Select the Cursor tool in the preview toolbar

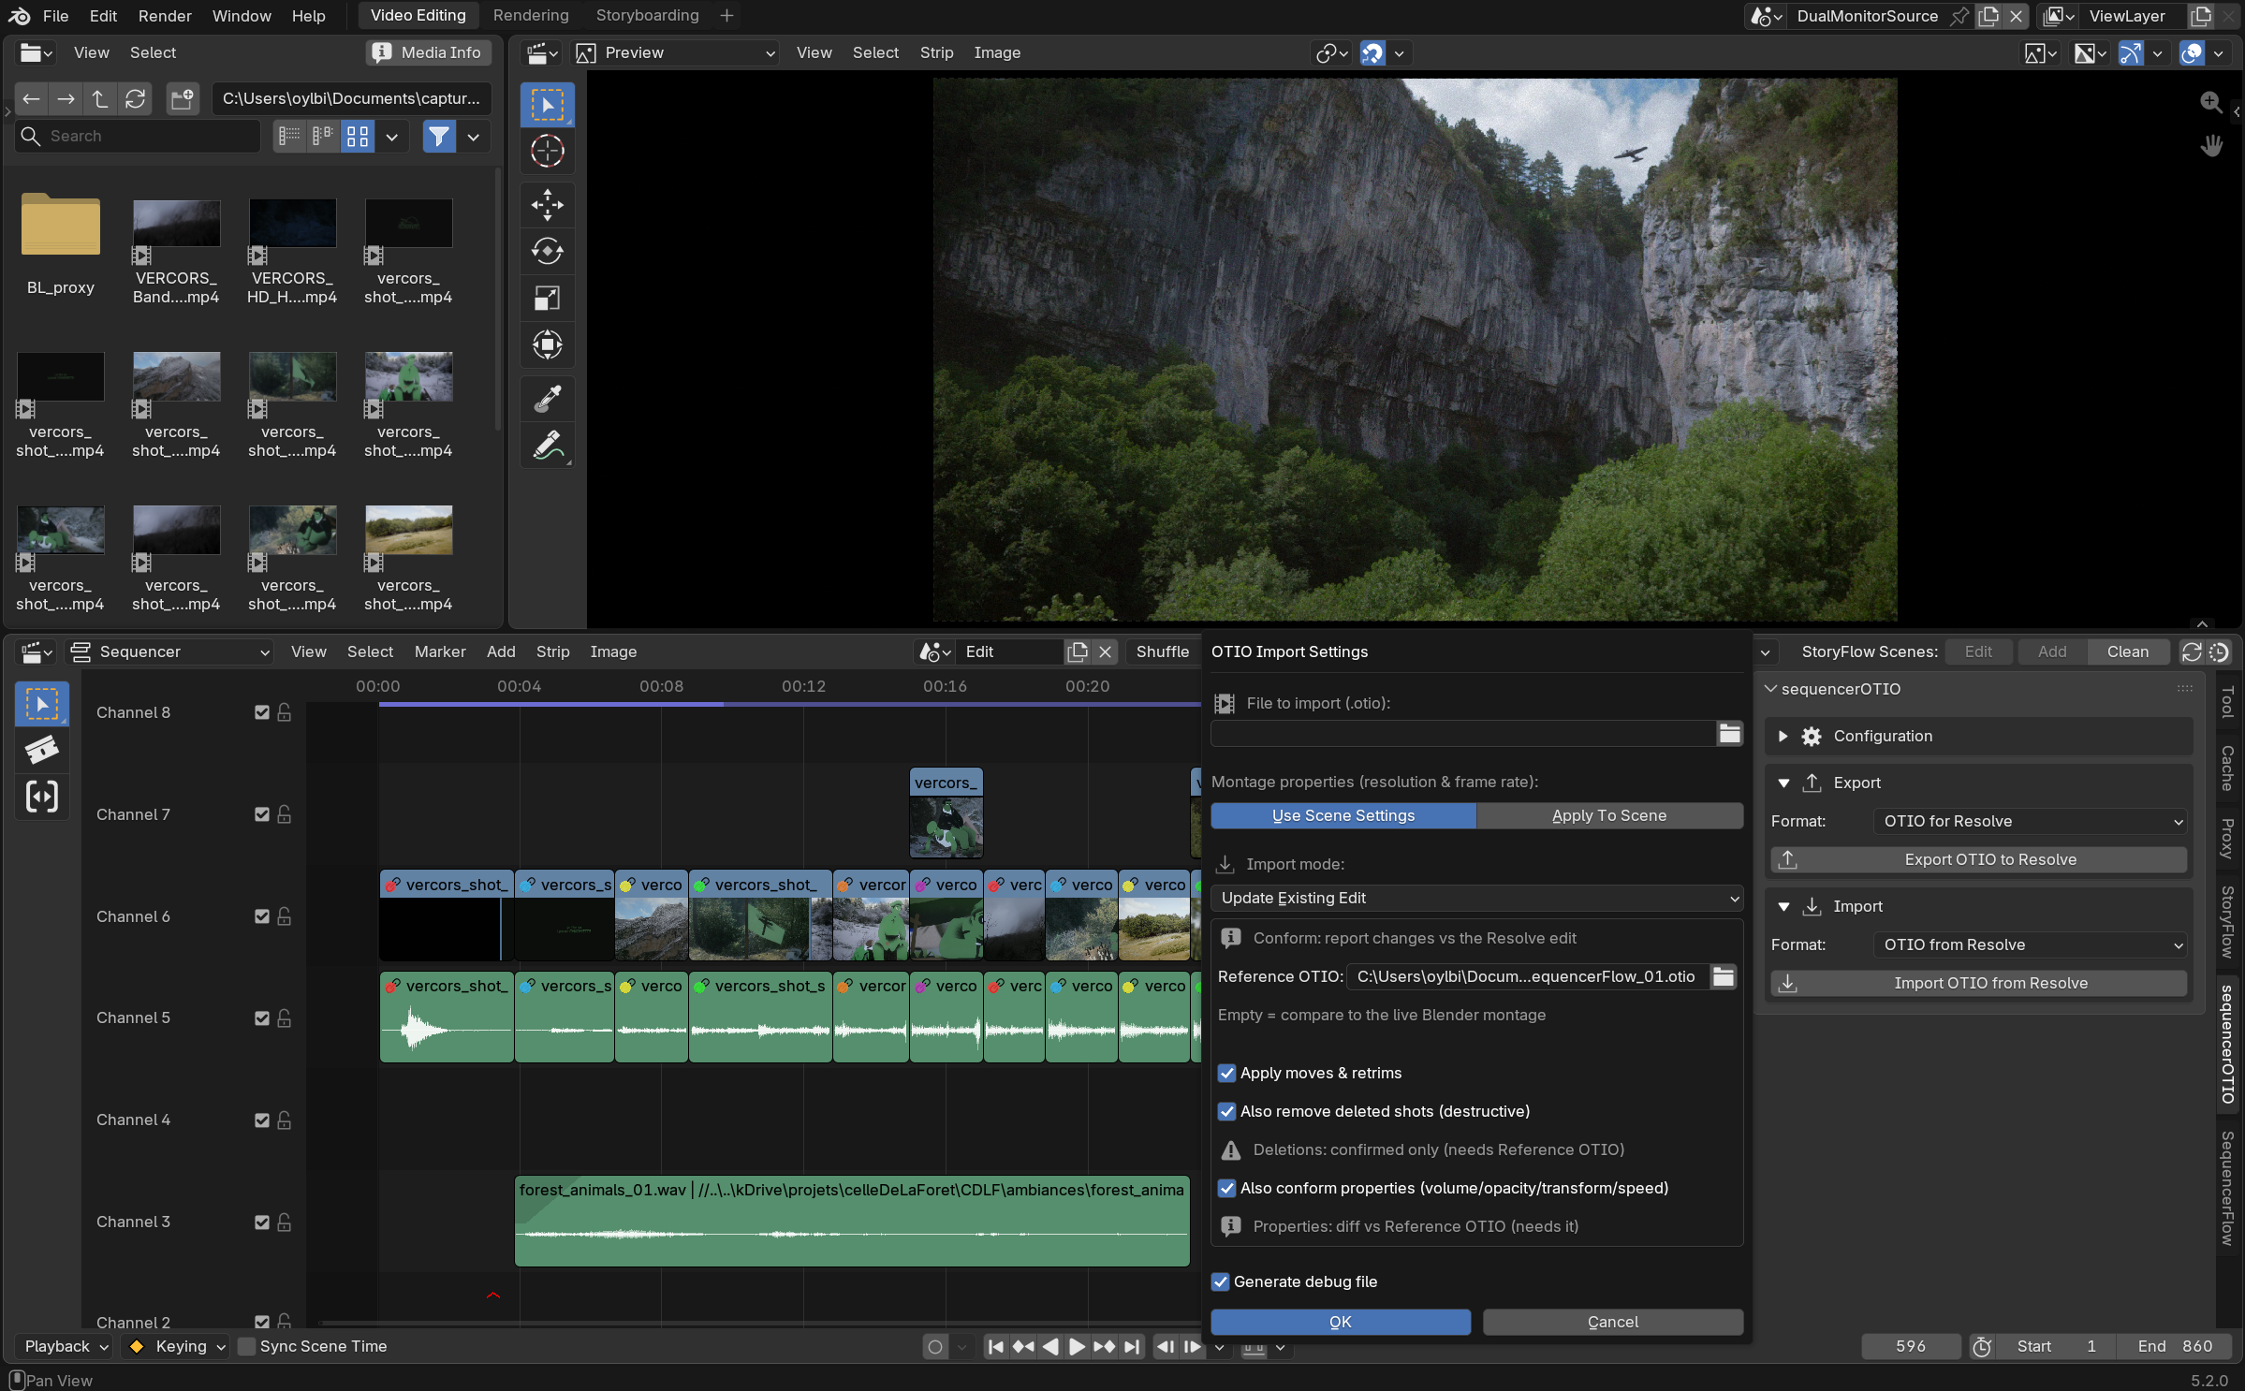click(x=548, y=151)
